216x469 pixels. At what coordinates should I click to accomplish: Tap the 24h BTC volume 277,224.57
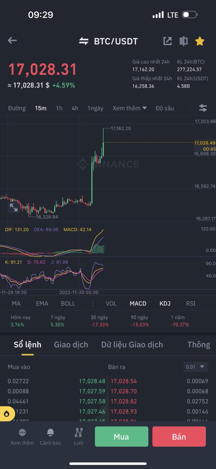189,69
